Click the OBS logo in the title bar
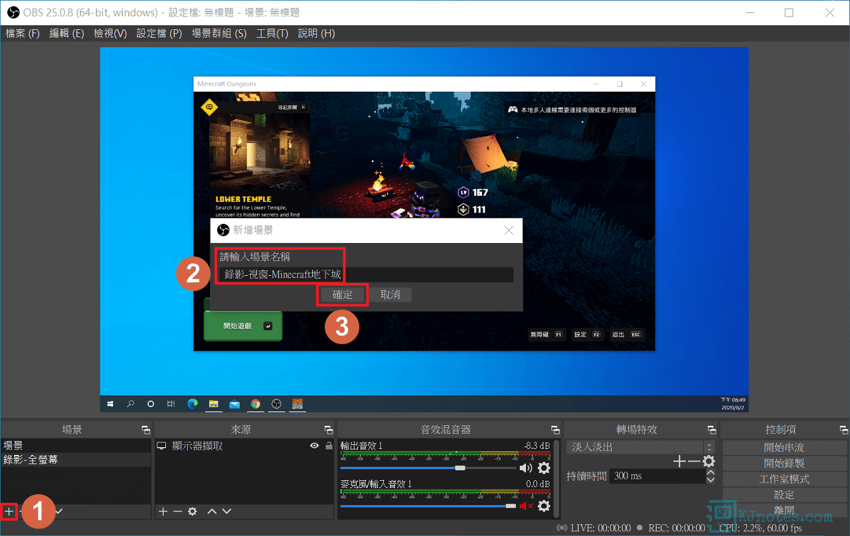This screenshot has height=536, width=850. [13, 13]
